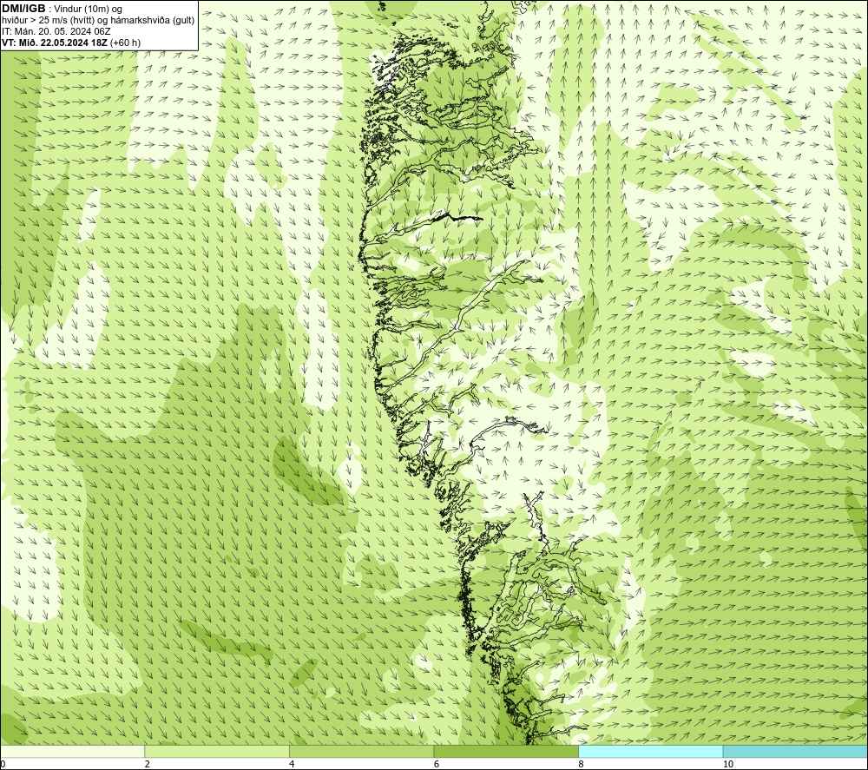Click the scale label '10'

click(728, 765)
